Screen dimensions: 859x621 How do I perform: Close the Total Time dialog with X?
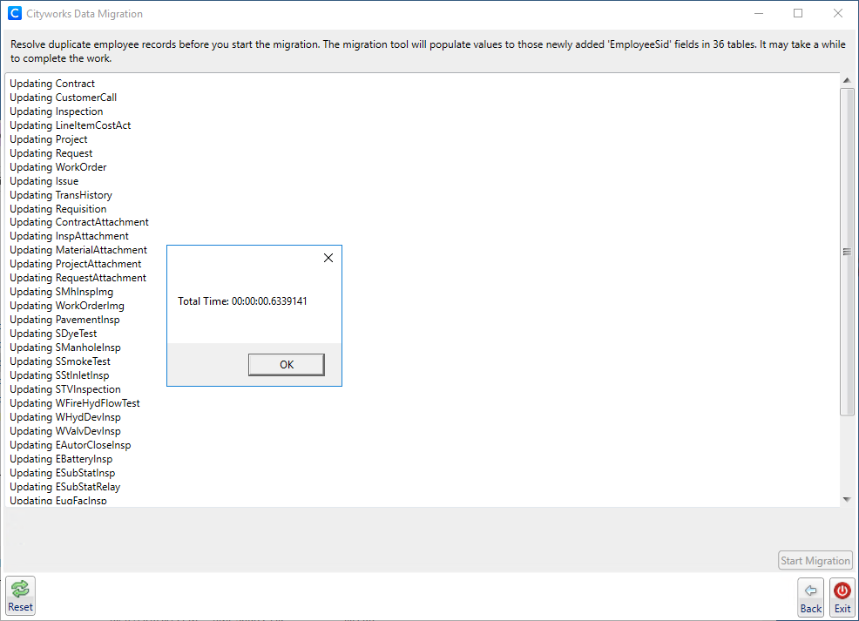point(328,258)
